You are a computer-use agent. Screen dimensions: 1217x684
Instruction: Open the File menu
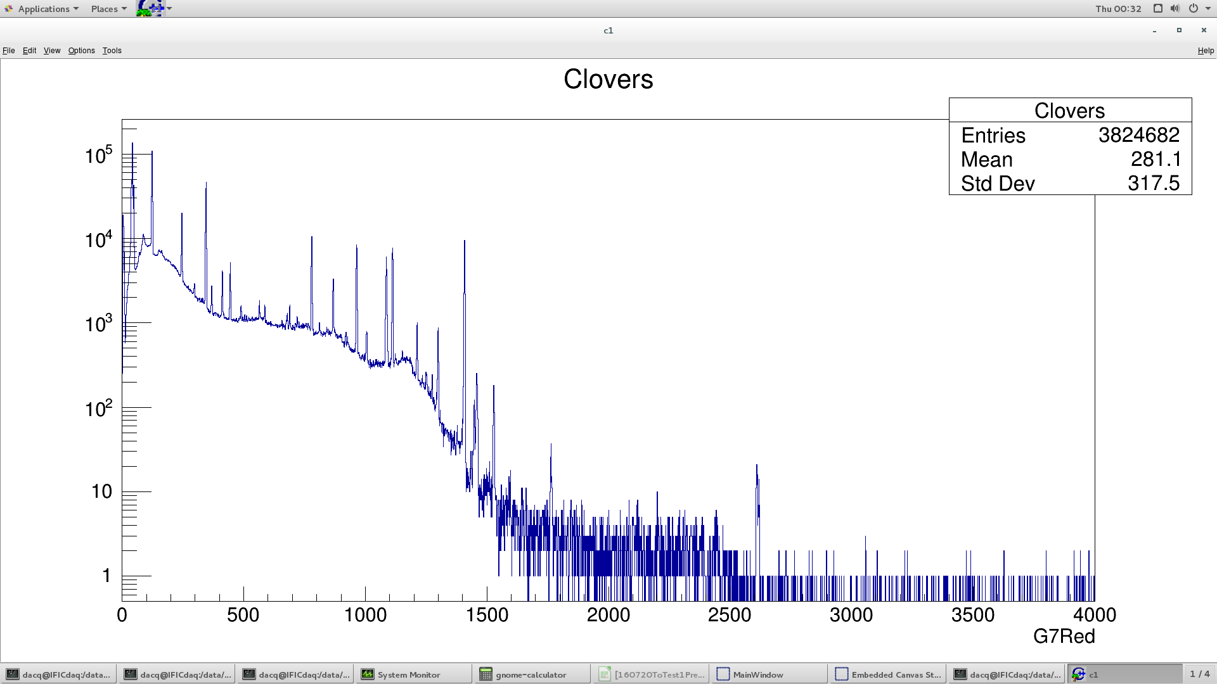(x=9, y=51)
